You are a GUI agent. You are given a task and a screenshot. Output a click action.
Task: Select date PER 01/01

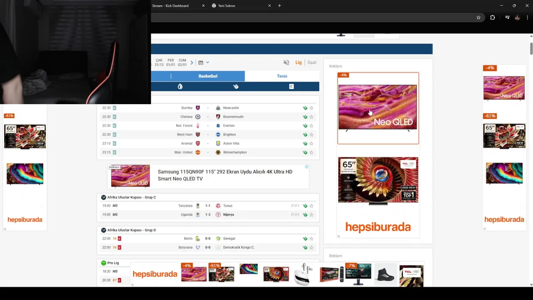tap(171, 62)
